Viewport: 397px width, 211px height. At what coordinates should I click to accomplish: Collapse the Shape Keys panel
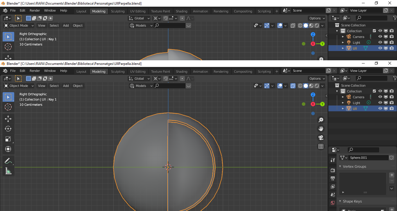(340, 201)
